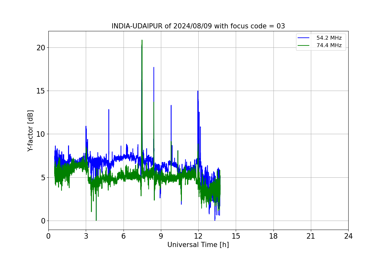
Task: Click x-axis tick label 21
Action: [x=311, y=236]
